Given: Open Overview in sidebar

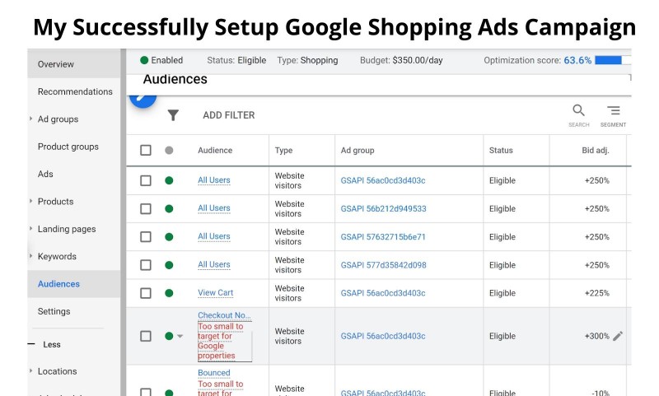Looking at the screenshot, I should click(x=55, y=64).
